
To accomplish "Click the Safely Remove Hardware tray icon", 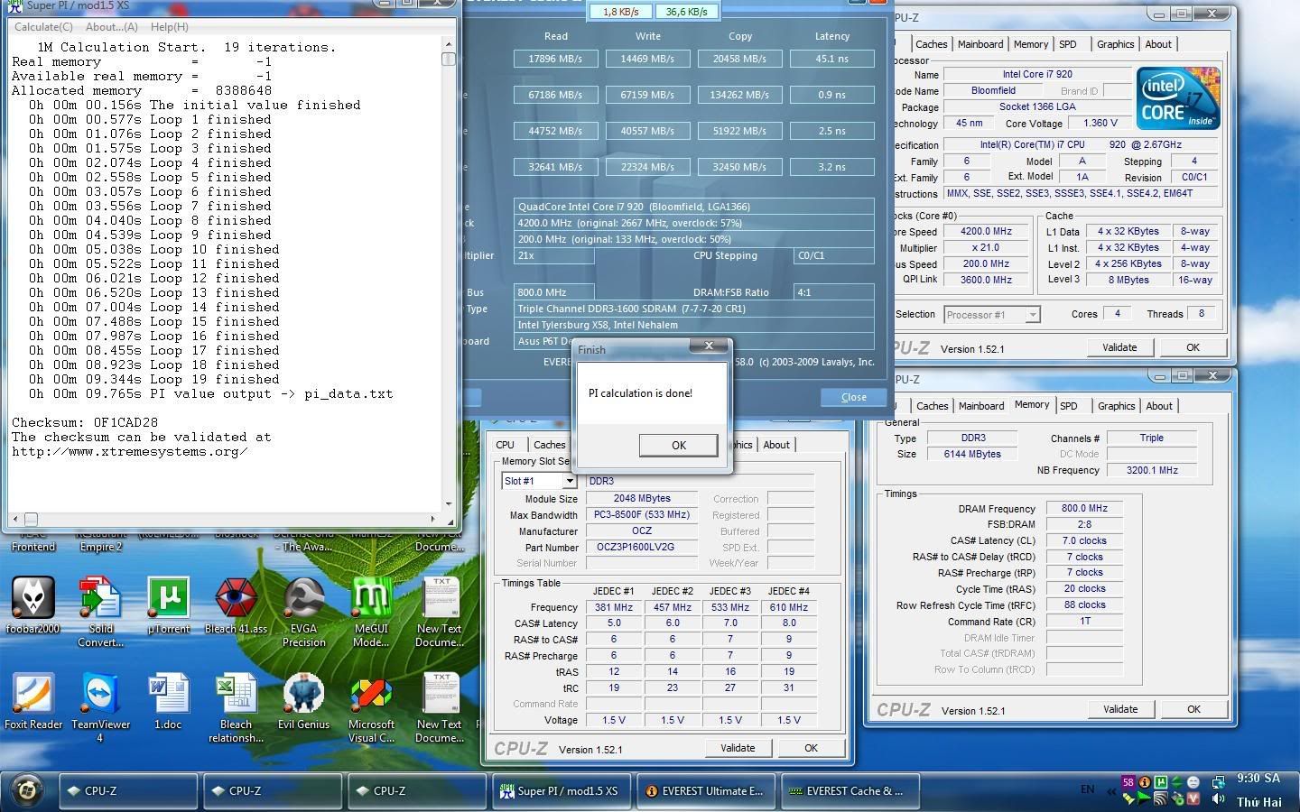I will (x=1177, y=799).
